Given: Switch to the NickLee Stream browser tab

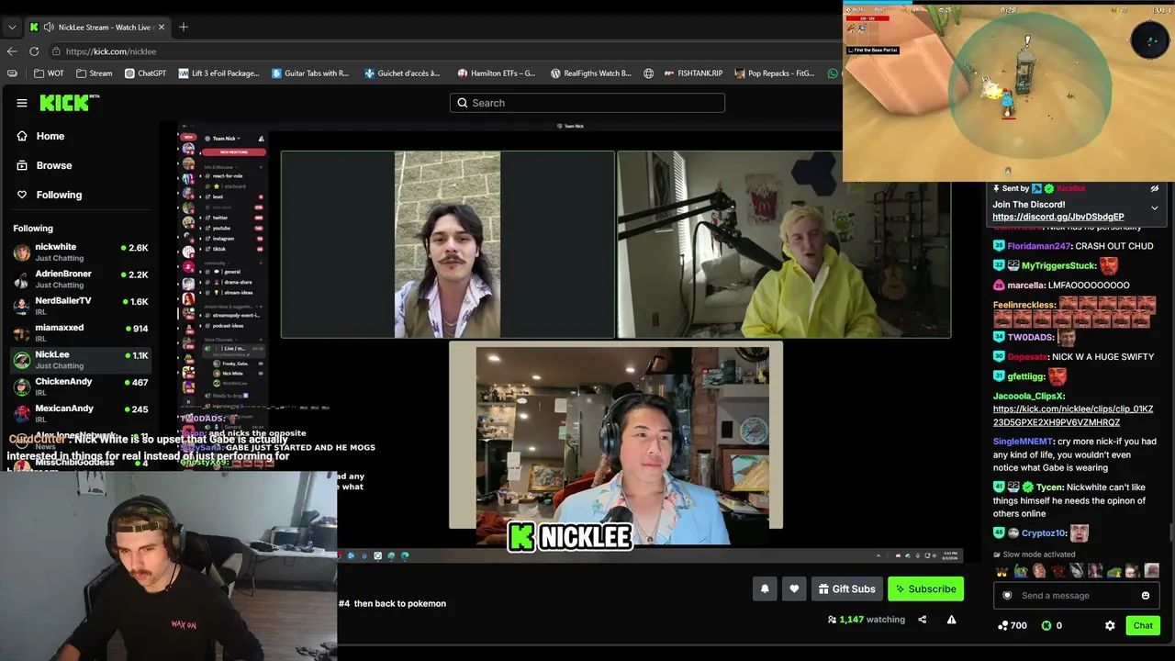Looking at the screenshot, I should [96, 27].
